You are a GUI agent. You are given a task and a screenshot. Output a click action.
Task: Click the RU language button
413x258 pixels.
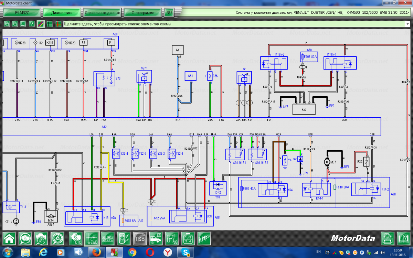point(169,13)
